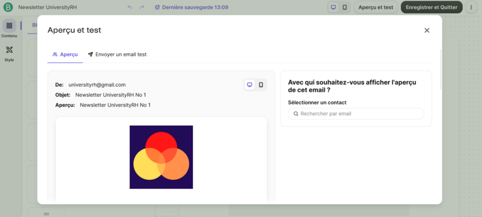Click the colored circles logo image
The image size is (482, 217).
pyautogui.click(x=161, y=157)
